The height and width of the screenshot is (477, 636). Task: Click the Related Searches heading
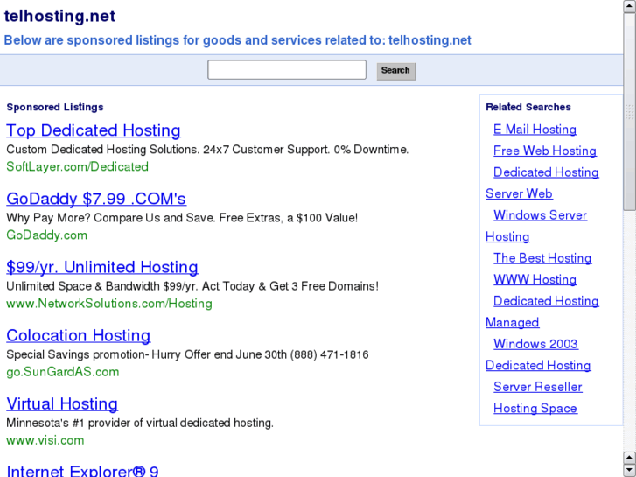point(528,107)
